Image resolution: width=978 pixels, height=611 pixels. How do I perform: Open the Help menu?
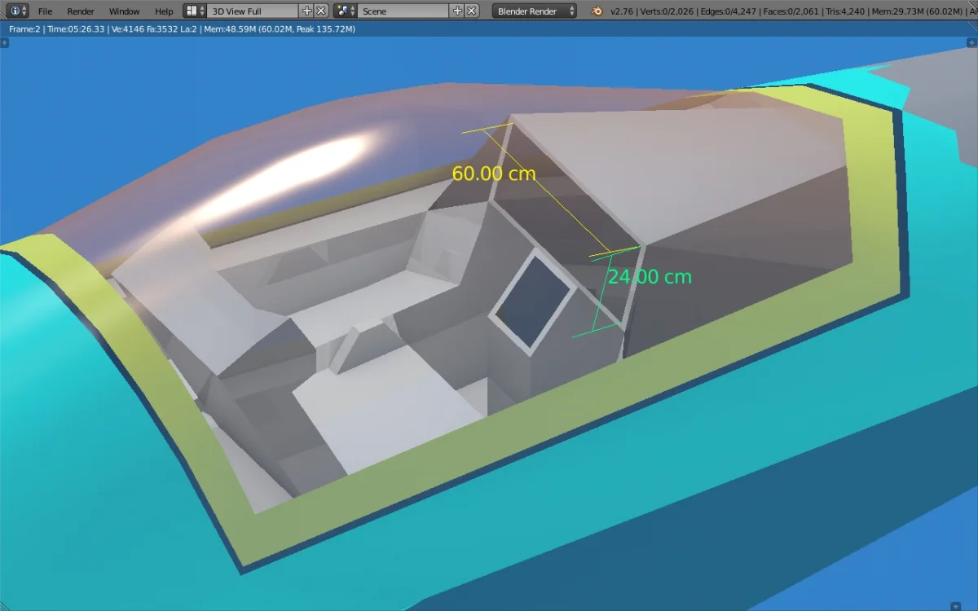coord(164,11)
